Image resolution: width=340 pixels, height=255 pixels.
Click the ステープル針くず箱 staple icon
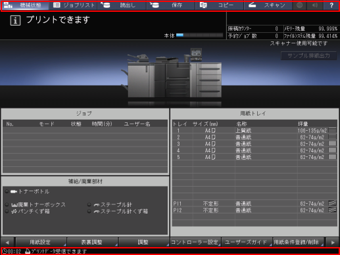[x=97, y=212]
